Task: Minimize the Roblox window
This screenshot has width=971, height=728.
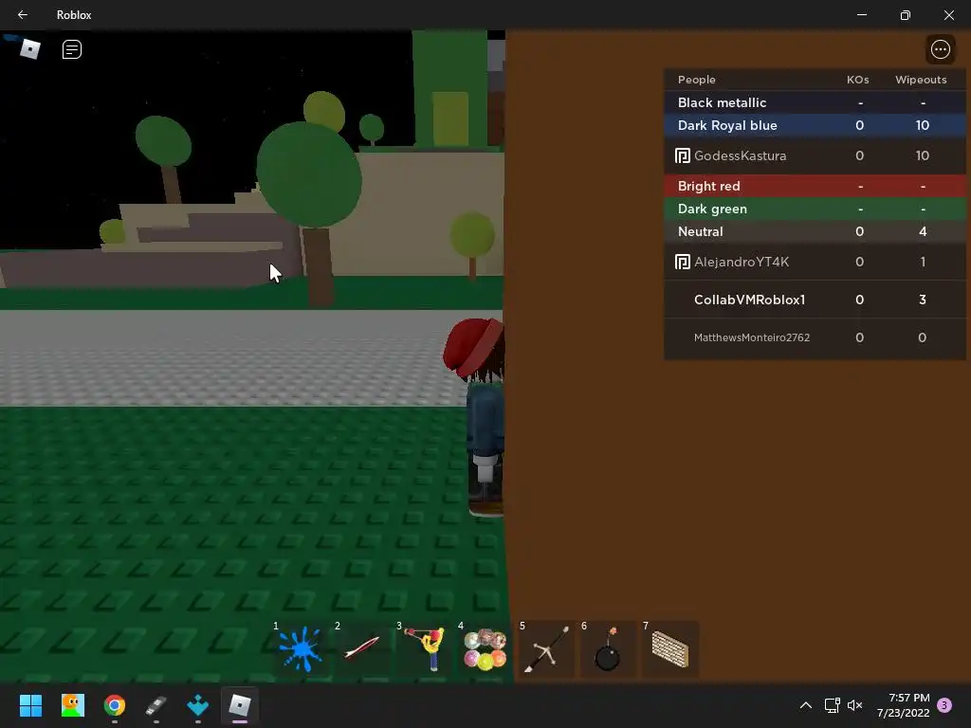Action: (x=861, y=15)
